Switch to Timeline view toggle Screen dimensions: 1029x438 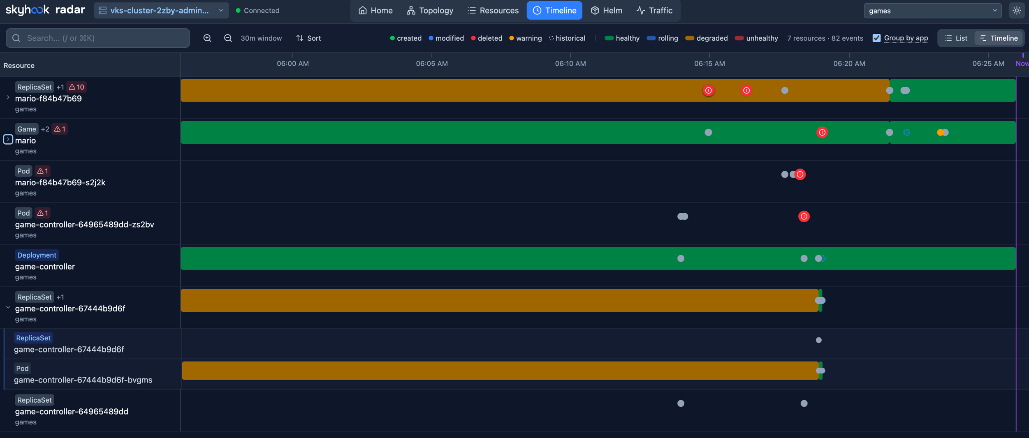pos(999,38)
